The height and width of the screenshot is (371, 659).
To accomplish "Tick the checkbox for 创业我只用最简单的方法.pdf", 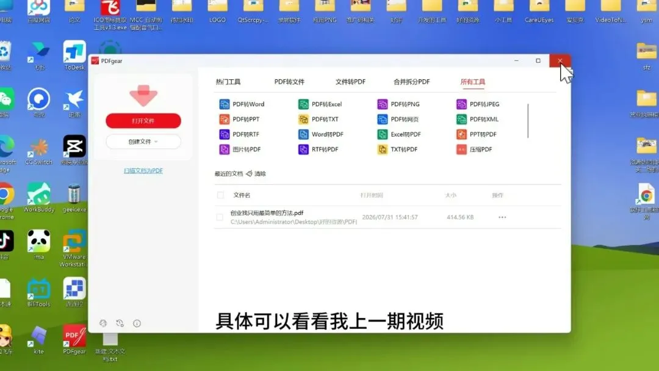I will coord(220,217).
